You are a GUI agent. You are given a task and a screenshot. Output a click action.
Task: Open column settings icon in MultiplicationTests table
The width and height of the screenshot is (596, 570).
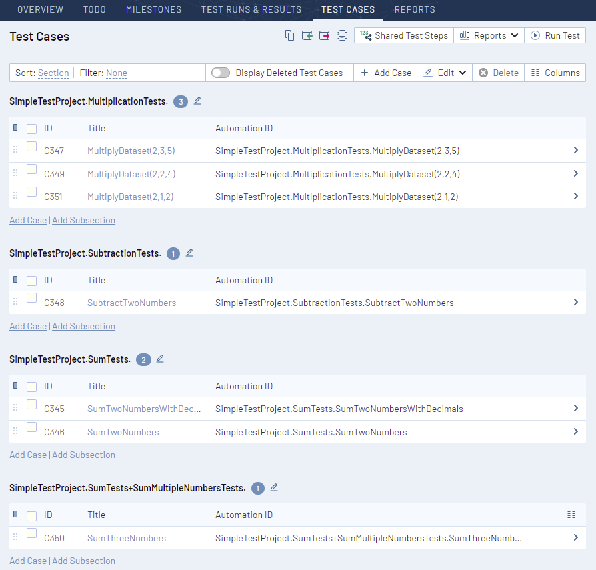pyautogui.click(x=571, y=128)
